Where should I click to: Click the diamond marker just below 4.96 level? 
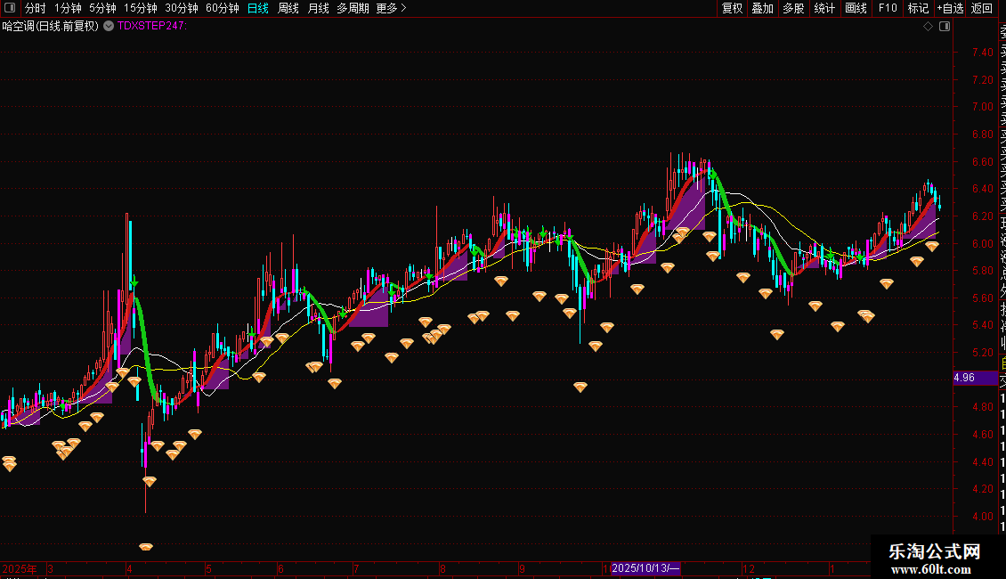point(580,387)
